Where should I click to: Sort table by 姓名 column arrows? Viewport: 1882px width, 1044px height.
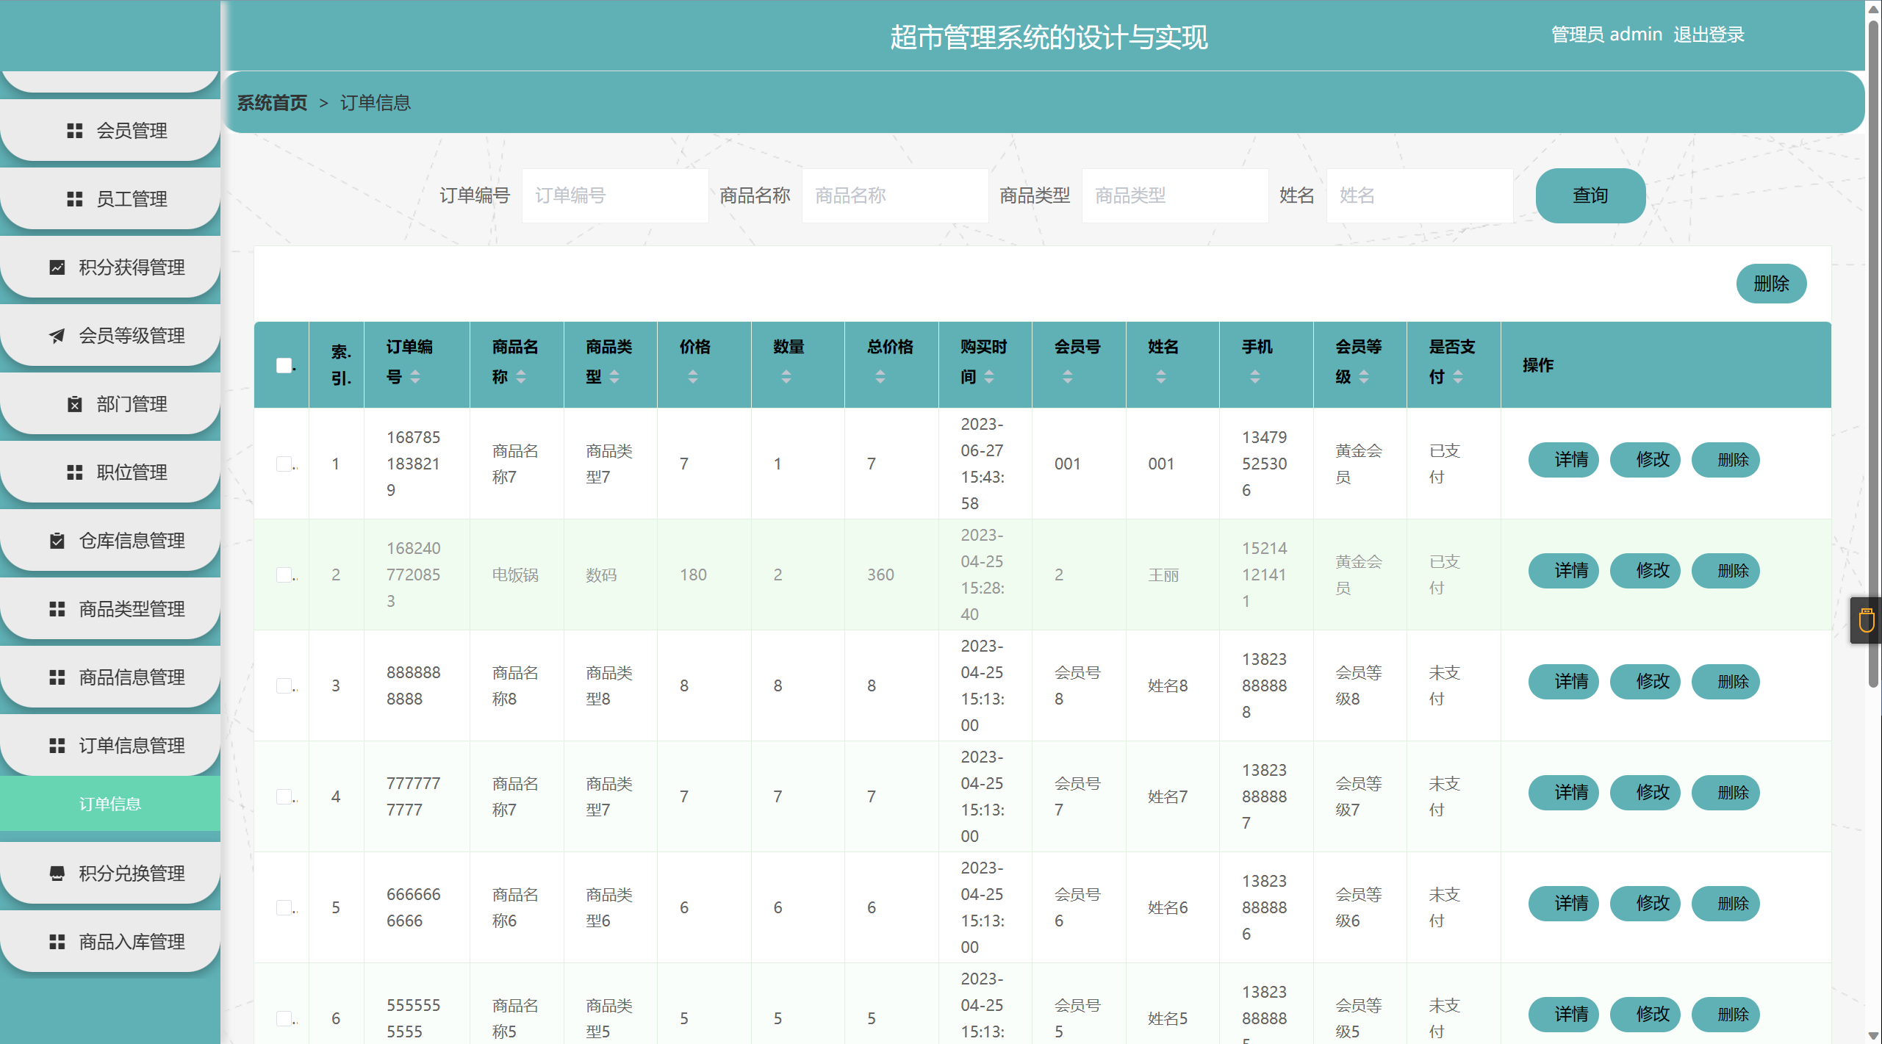point(1161,377)
